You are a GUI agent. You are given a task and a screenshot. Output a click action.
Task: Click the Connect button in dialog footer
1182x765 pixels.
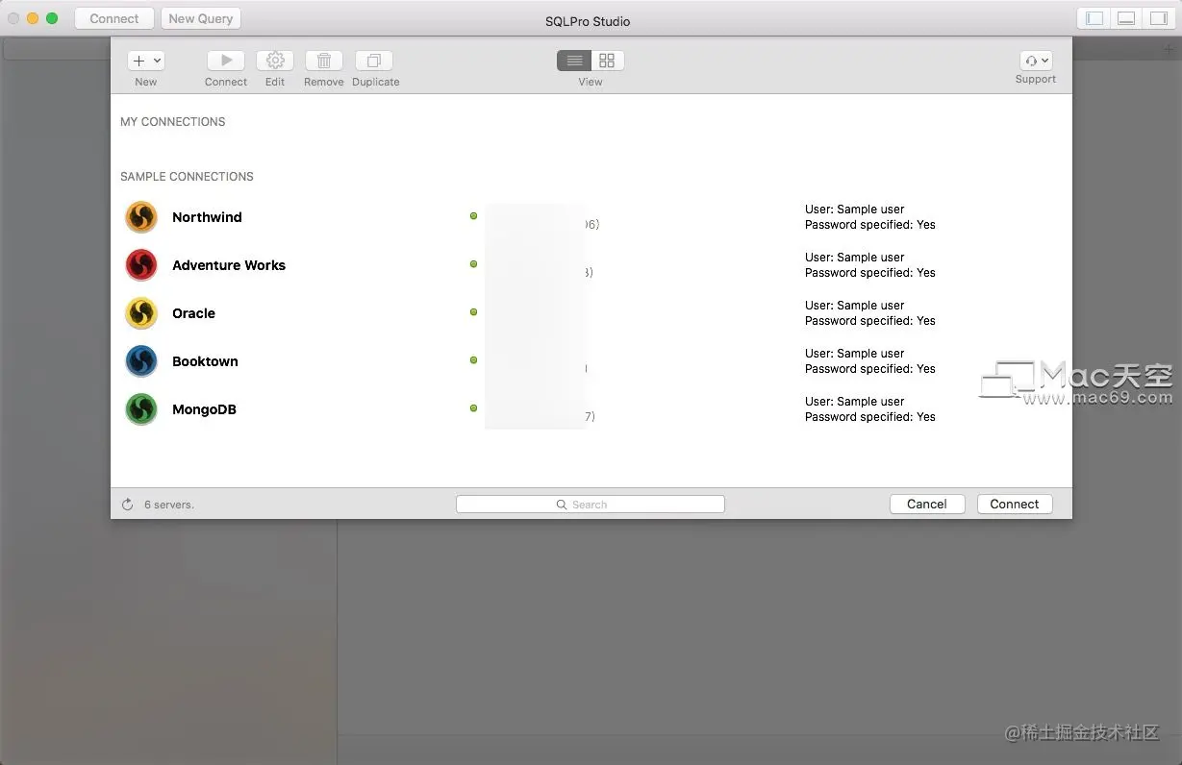tap(1015, 504)
